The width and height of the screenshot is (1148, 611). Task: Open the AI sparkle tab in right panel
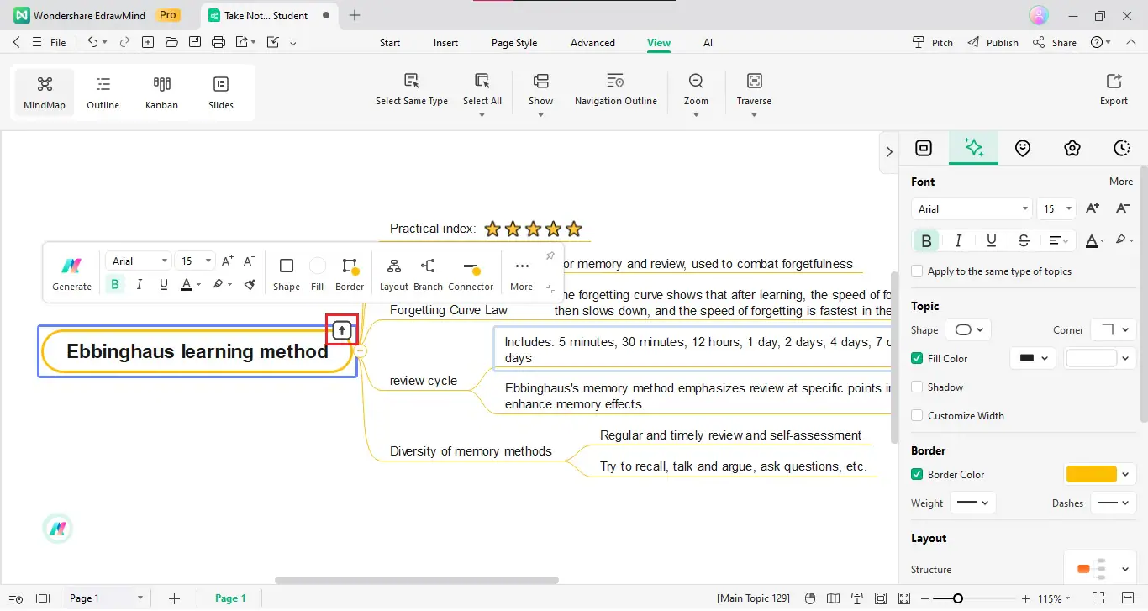click(974, 148)
